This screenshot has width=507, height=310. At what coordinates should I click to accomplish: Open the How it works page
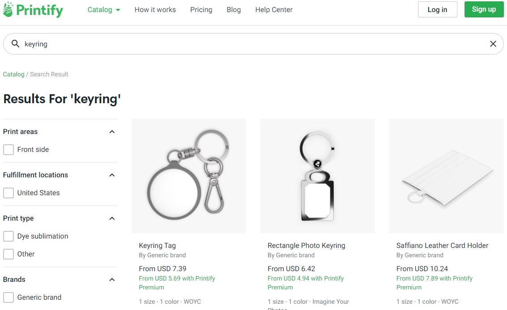point(155,10)
